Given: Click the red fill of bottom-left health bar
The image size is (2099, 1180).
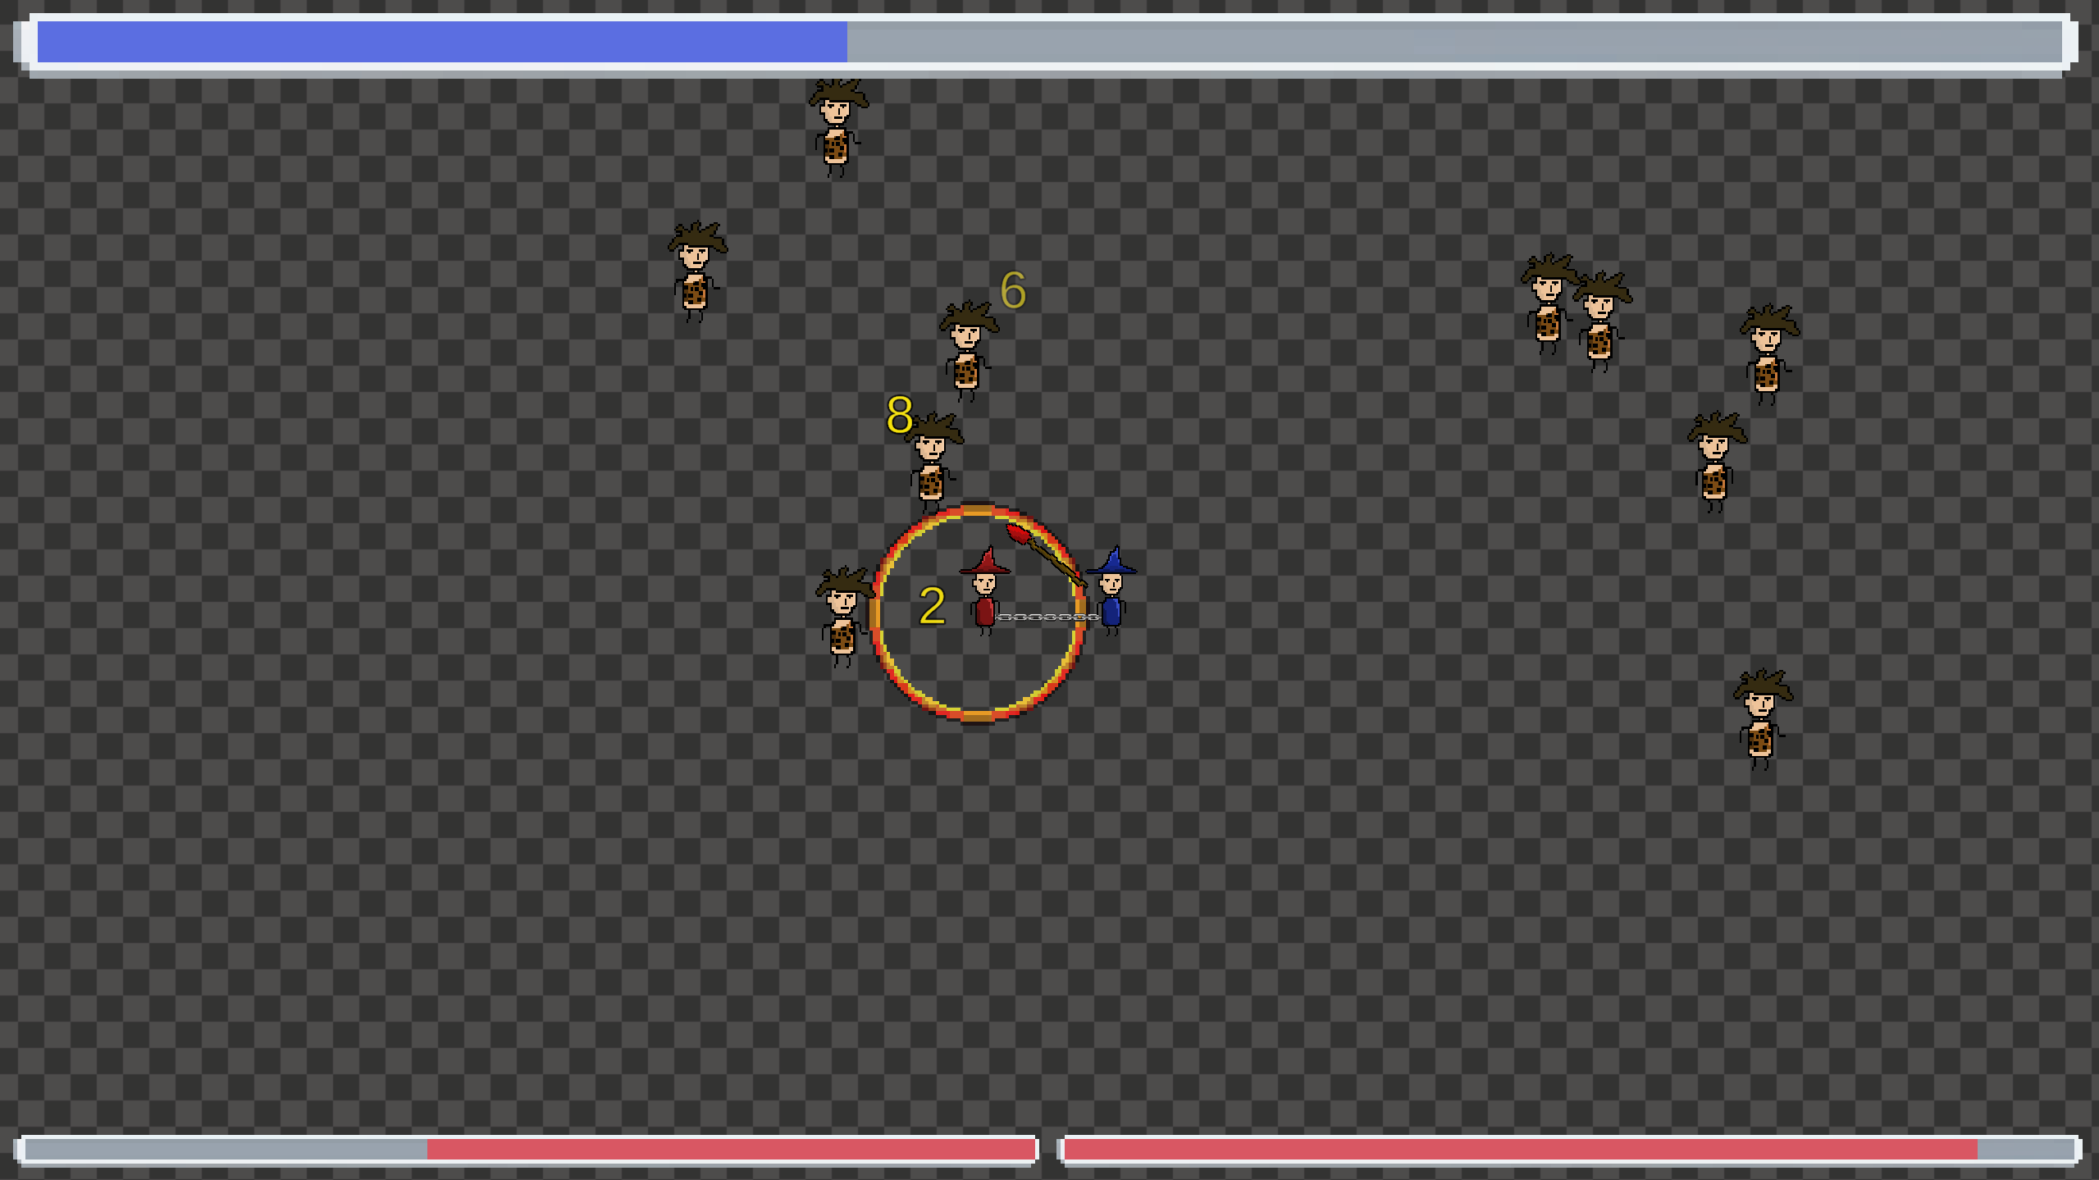Looking at the screenshot, I should click(x=730, y=1149).
